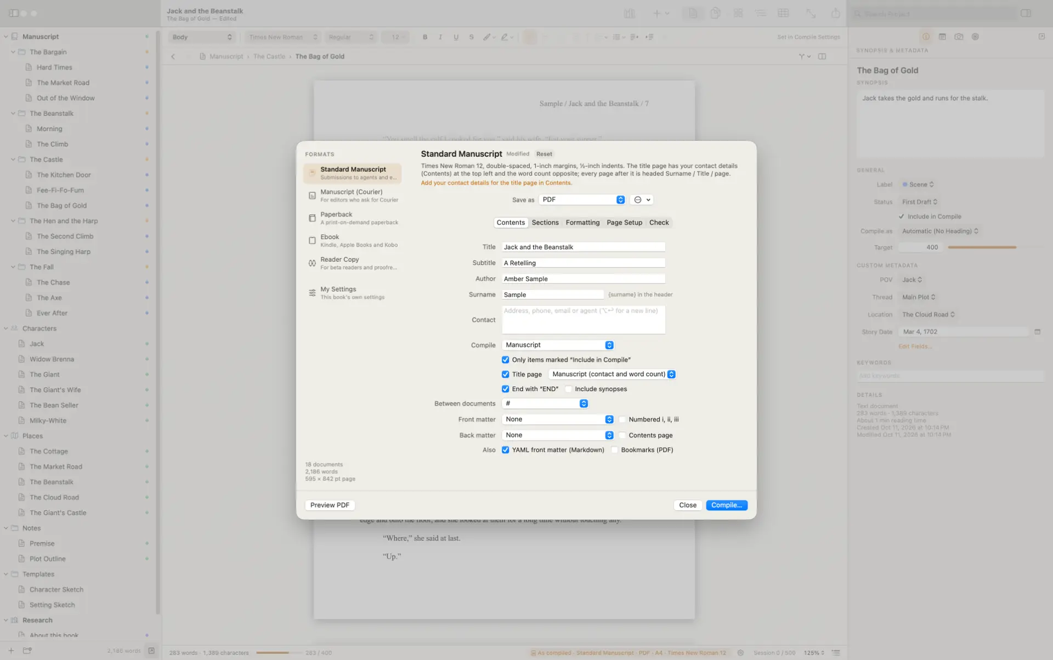This screenshot has width=1053, height=660.
Task: Click the Subtitle input field
Action: tap(583, 263)
